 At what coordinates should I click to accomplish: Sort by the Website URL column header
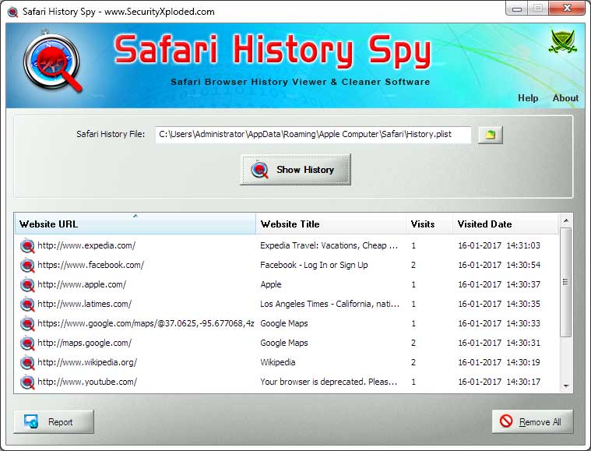[x=135, y=224]
